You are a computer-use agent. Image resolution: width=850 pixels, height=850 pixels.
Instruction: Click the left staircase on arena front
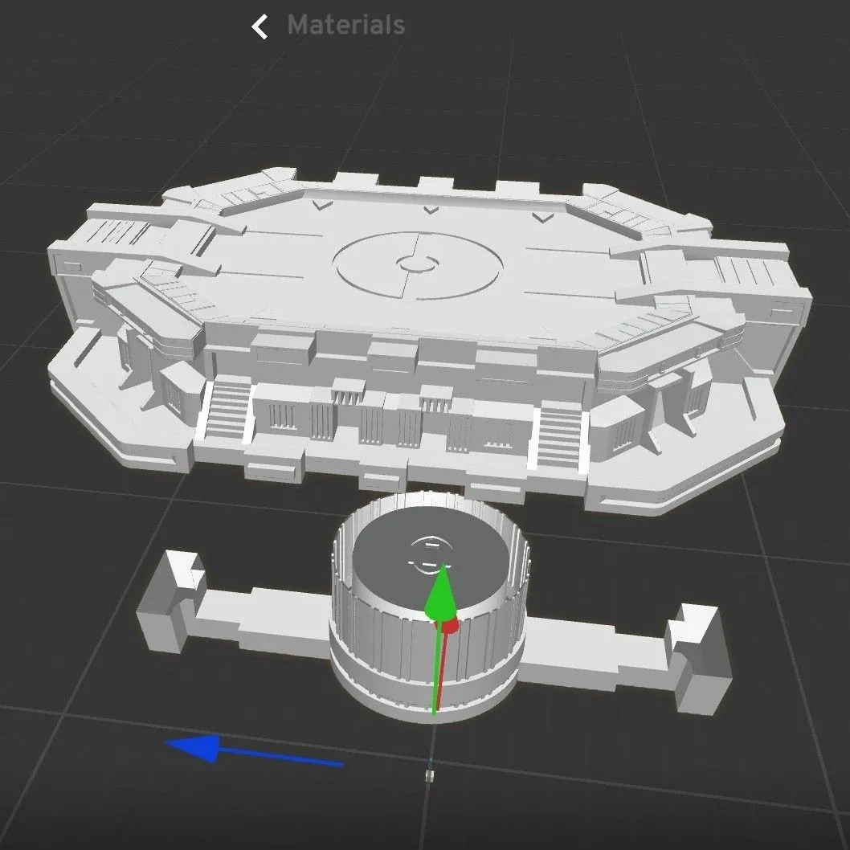(227, 411)
